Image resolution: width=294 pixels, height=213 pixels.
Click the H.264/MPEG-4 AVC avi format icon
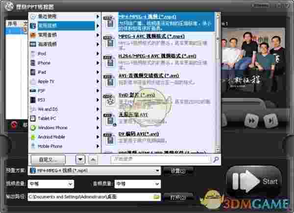(109, 61)
